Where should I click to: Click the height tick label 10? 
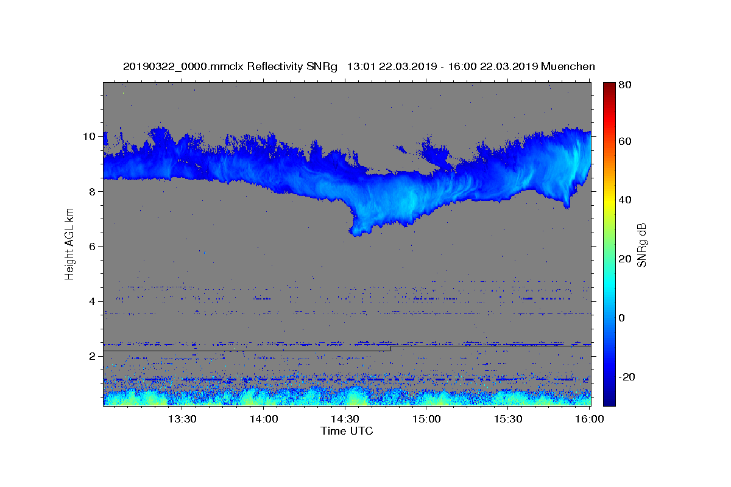tap(89, 136)
